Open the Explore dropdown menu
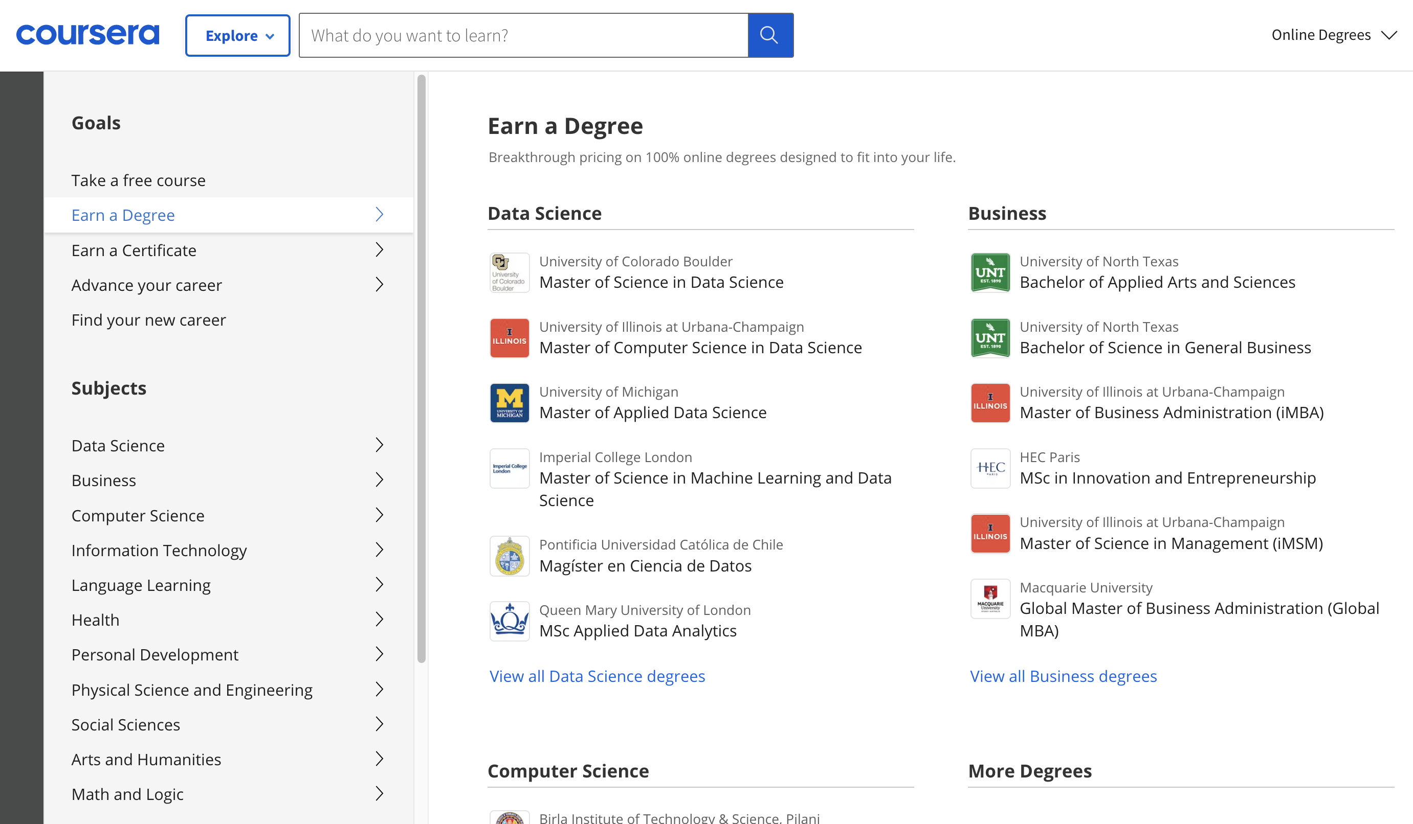Image resolution: width=1413 pixels, height=824 pixels. 238,35
